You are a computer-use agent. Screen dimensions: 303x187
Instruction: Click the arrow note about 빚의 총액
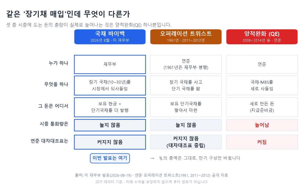[x=195, y=158]
